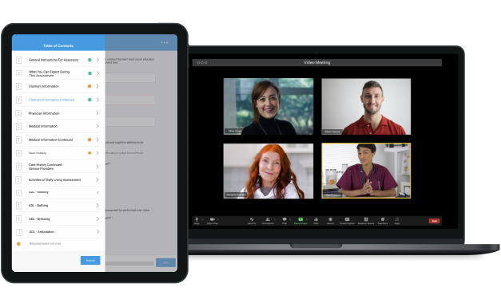Open Apps in the meeting toolbar
501x307 pixels.
(397, 221)
